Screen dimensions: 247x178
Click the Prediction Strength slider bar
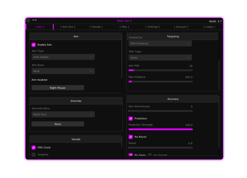coord(161,129)
